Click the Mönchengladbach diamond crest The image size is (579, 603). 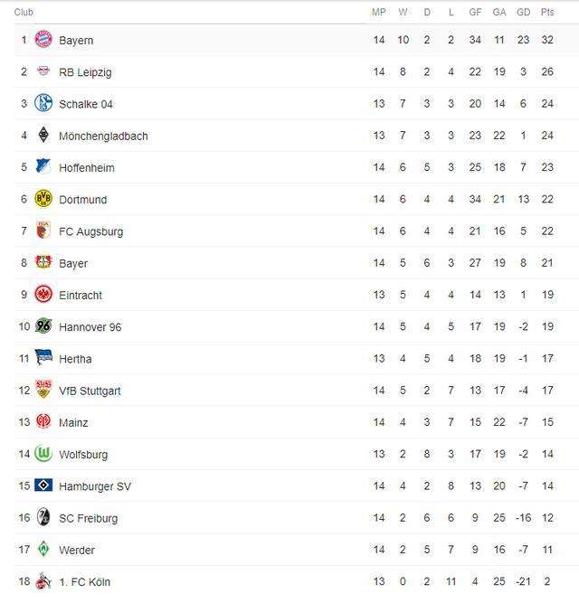(43, 135)
